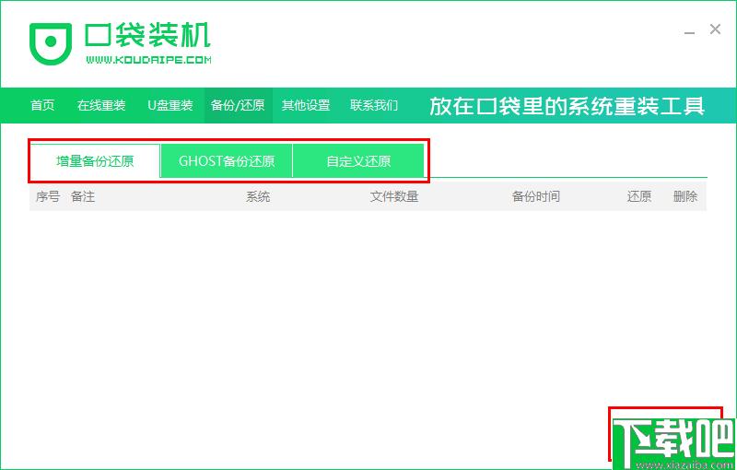Image resolution: width=737 pixels, height=470 pixels.
Task: Switch to 自定义还原 tab
Action: pyautogui.click(x=358, y=161)
